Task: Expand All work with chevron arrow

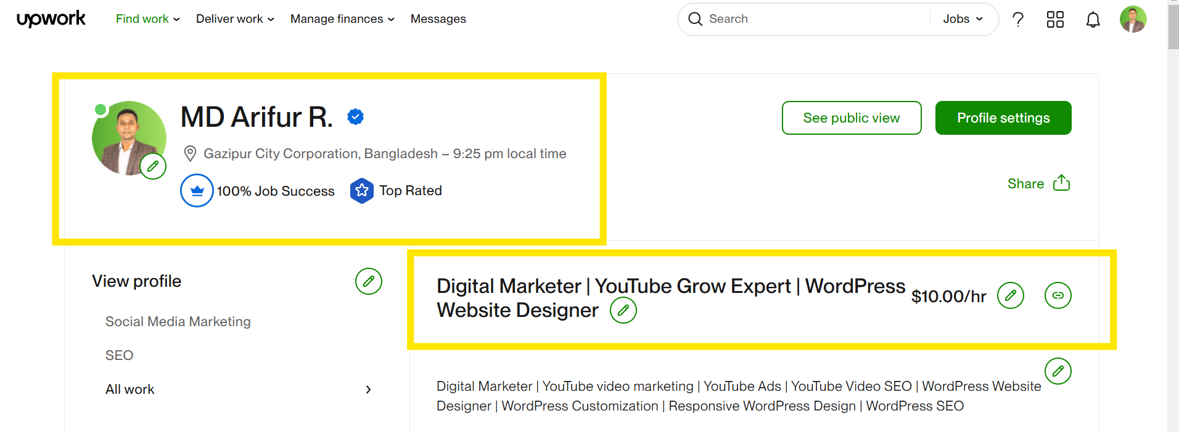Action: [368, 390]
